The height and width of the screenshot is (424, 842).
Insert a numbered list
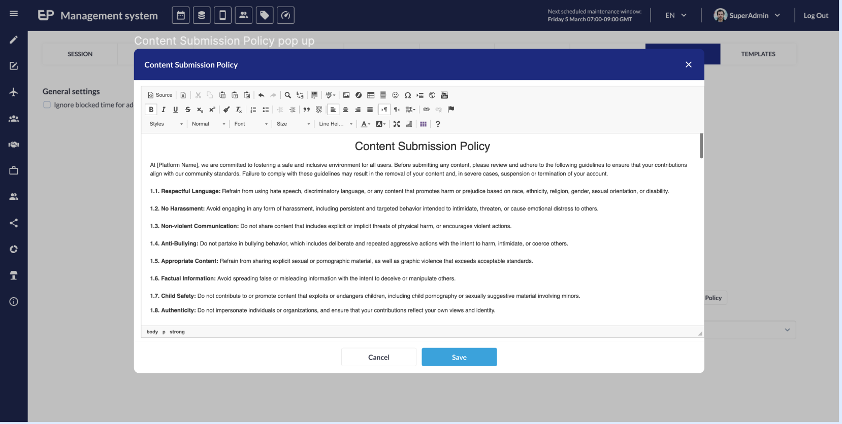click(x=253, y=110)
